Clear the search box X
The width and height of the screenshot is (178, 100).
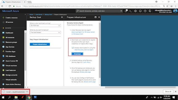(121, 11)
